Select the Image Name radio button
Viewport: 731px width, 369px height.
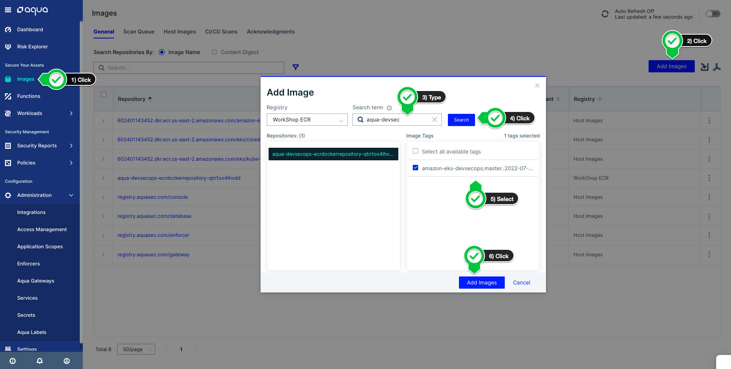(x=162, y=52)
